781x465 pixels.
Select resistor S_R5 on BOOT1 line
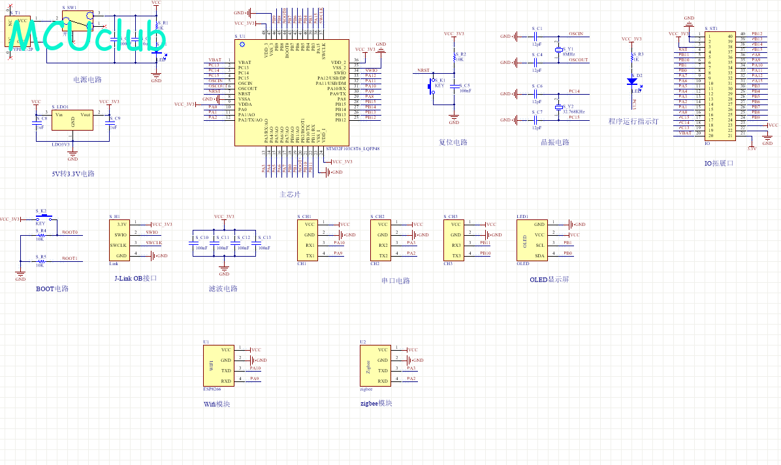tap(41, 261)
